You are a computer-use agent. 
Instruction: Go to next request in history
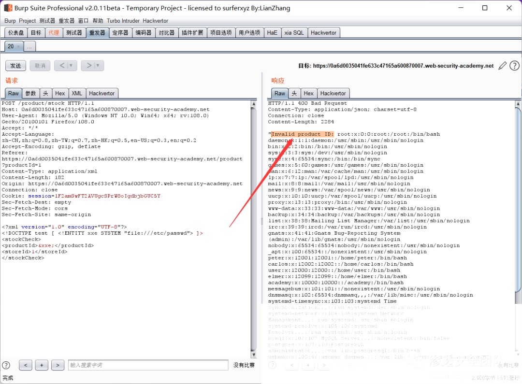tap(89, 66)
